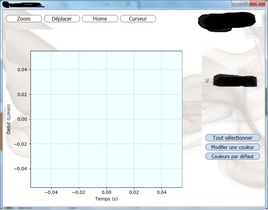
Task: Click inside the plot area grid
Action: (x=107, y=119)
